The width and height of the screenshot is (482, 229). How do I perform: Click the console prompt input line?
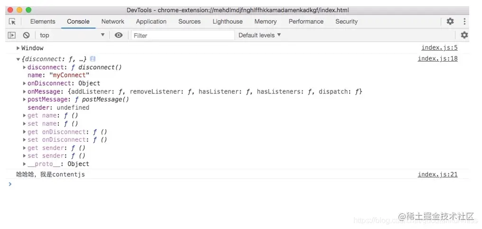pos(240,184)
